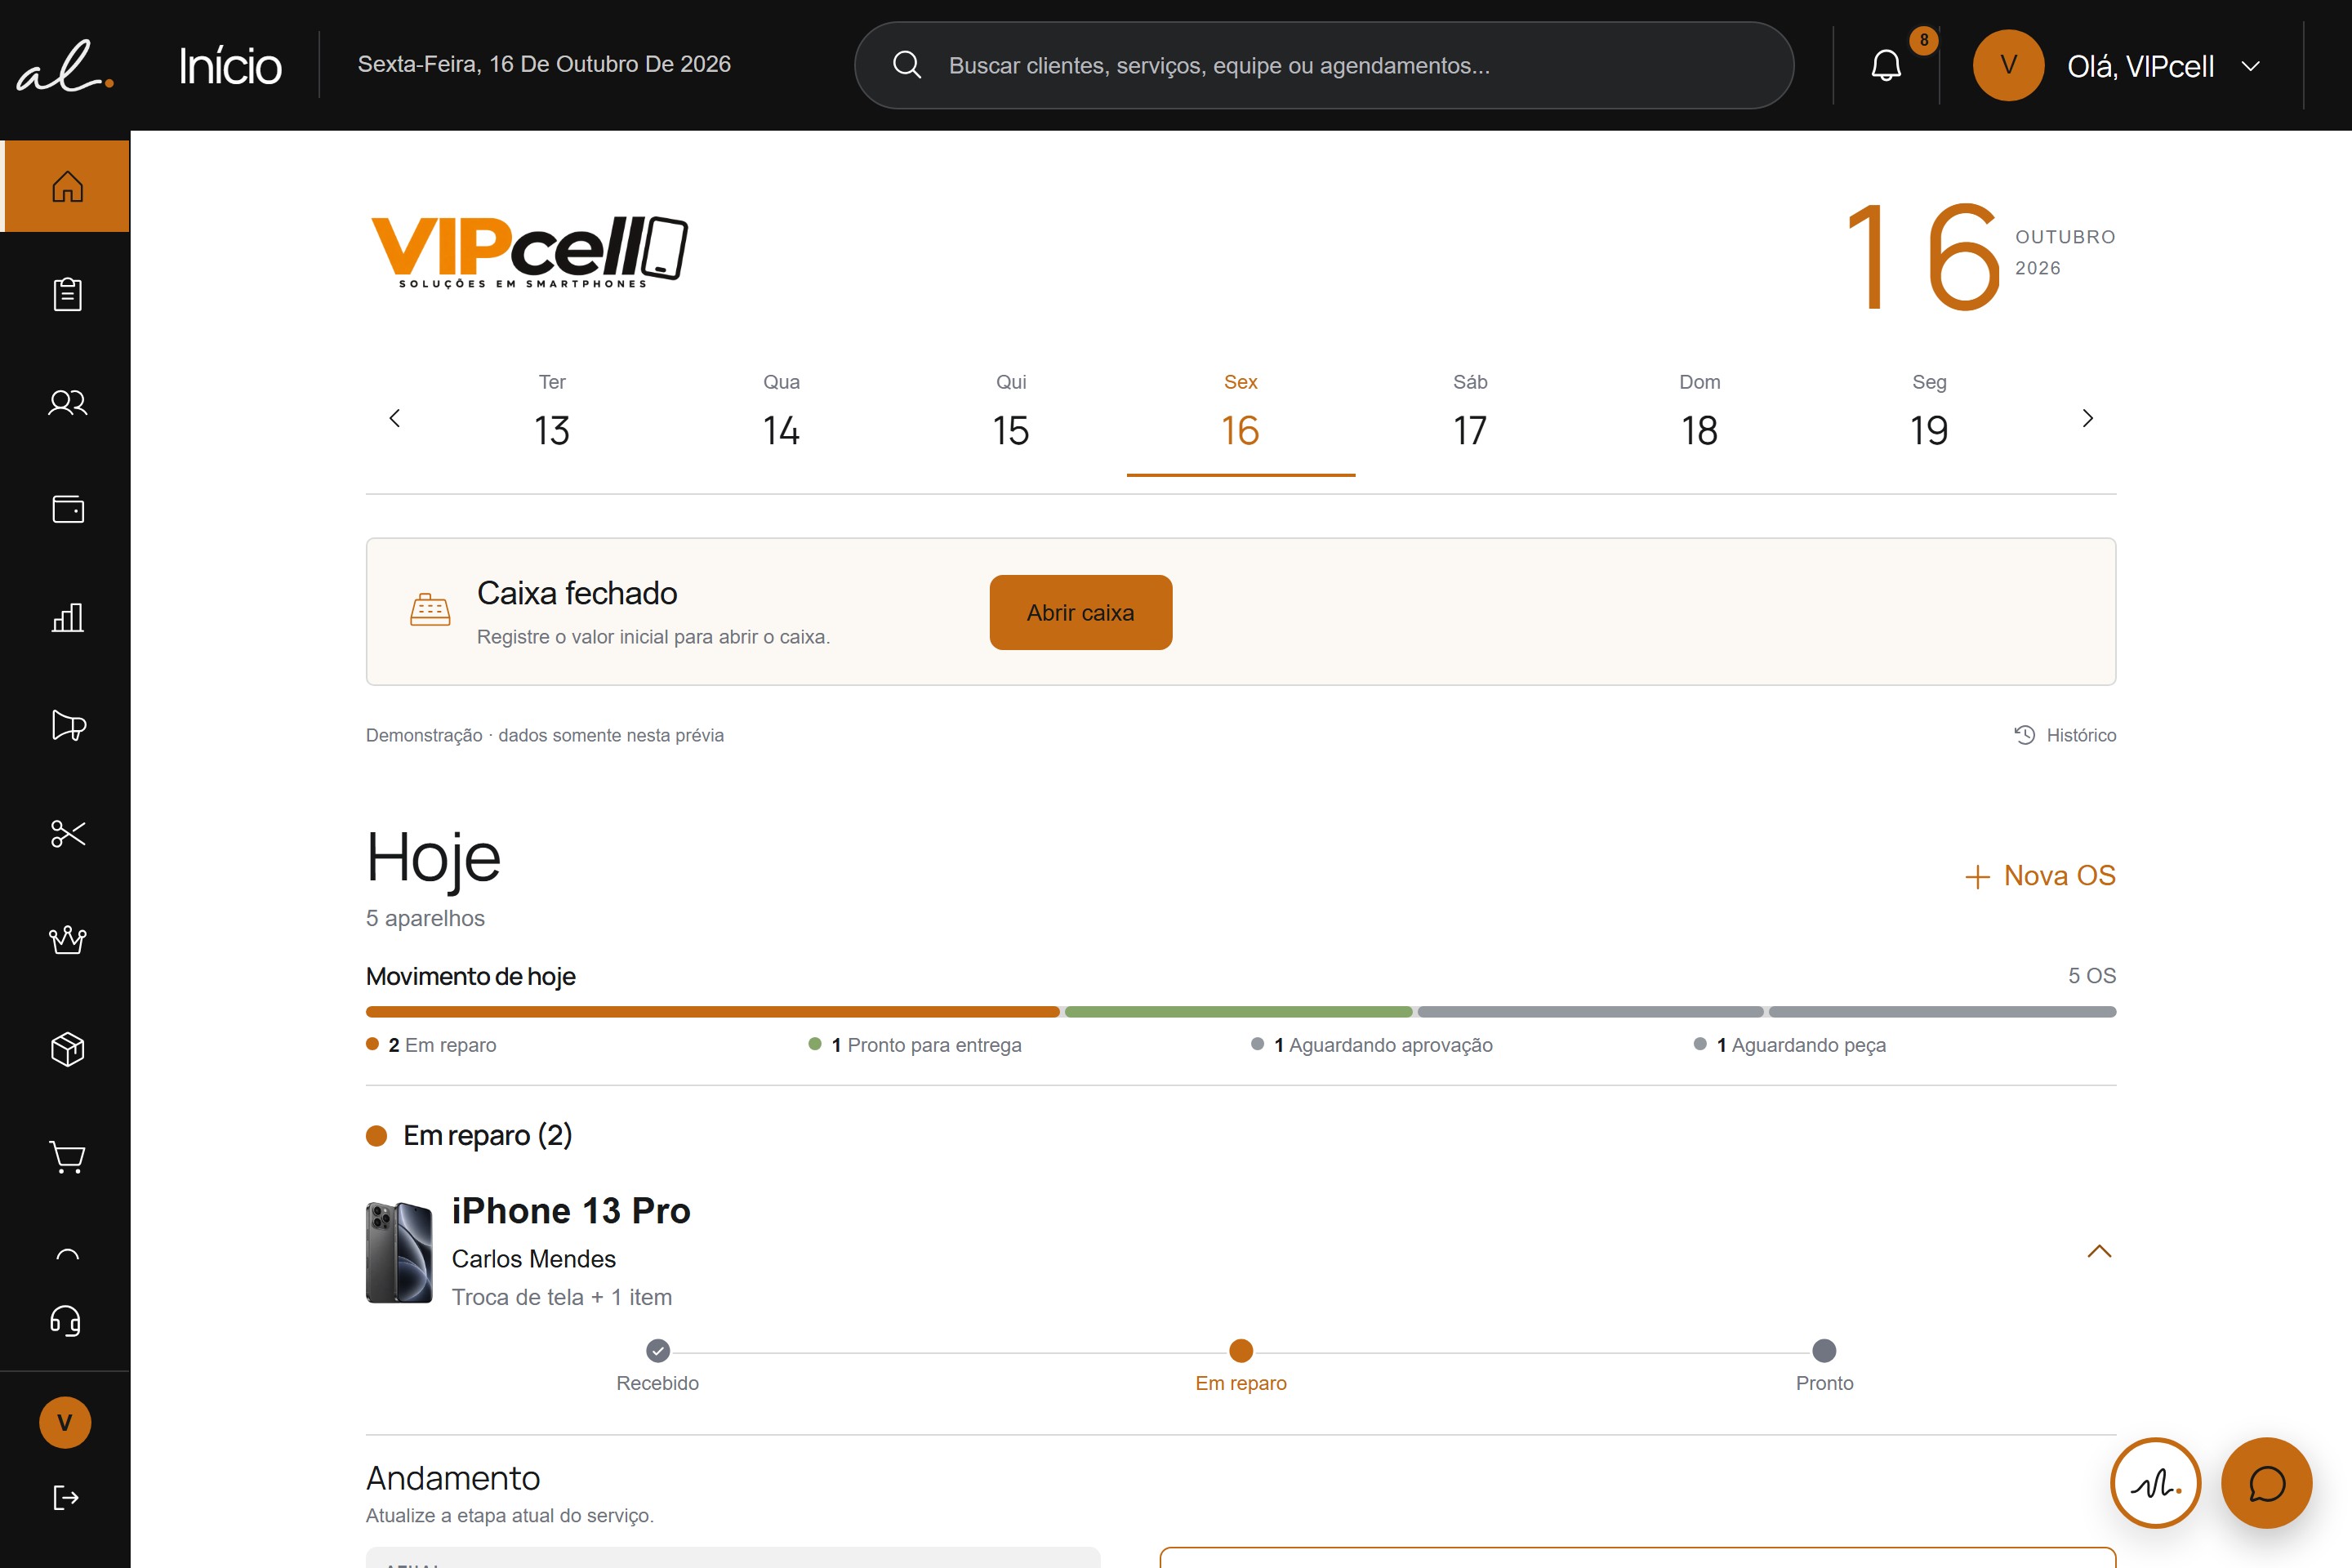Open the bar chart reports icon
The image size is (2352, 1568).
pos(67,617)
